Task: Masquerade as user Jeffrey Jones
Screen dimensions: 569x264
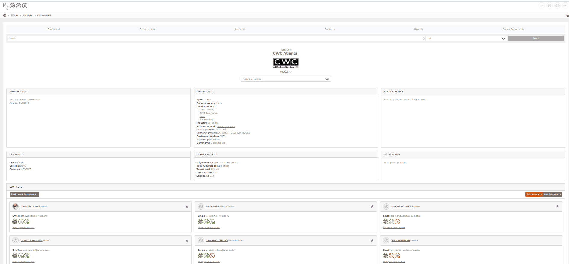Action: 24,227
